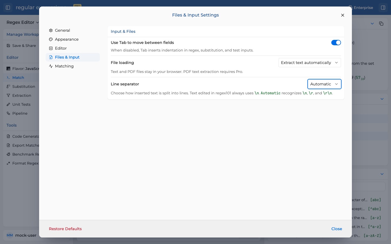Viewport: 391px width, 244px height.
Task: Click the [^abc] quick reference token
Action: [374, 209]
